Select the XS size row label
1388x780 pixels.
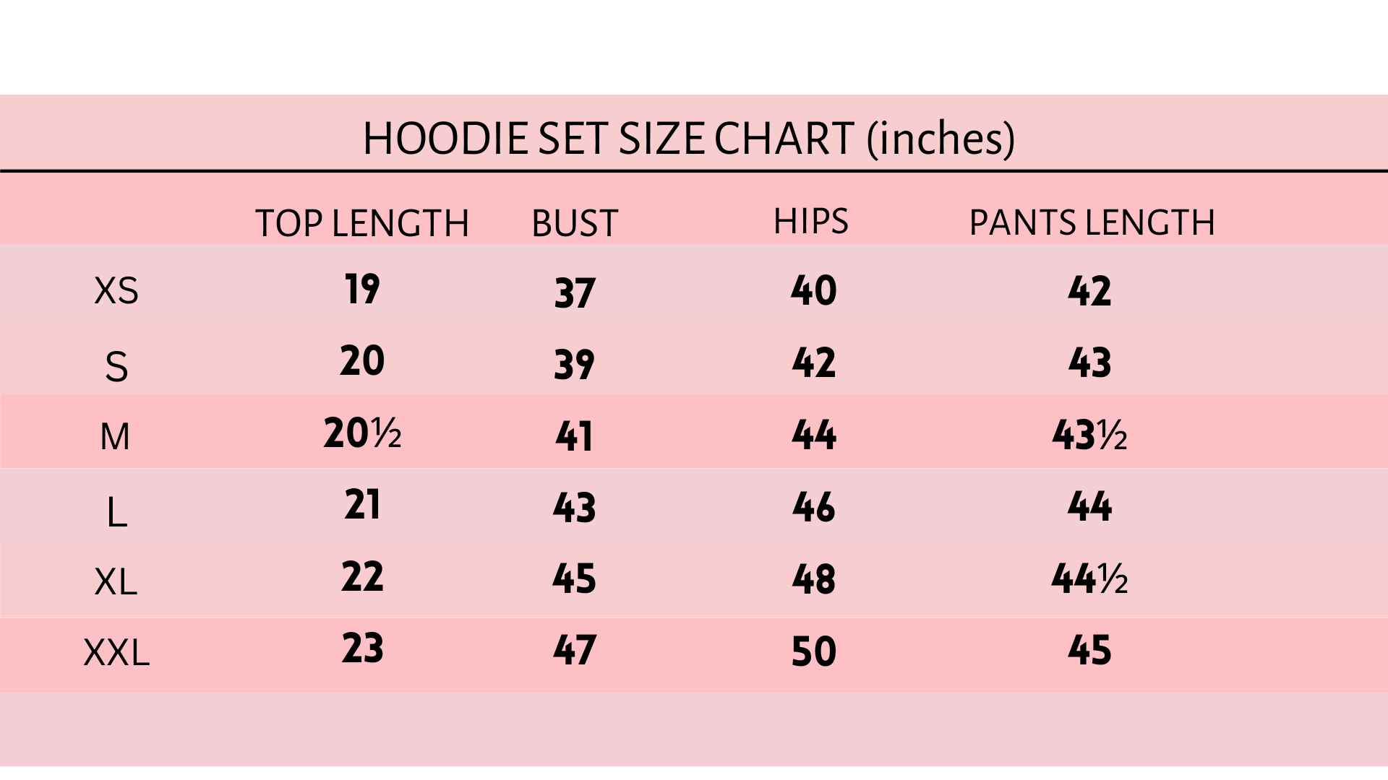pos(116,291)
